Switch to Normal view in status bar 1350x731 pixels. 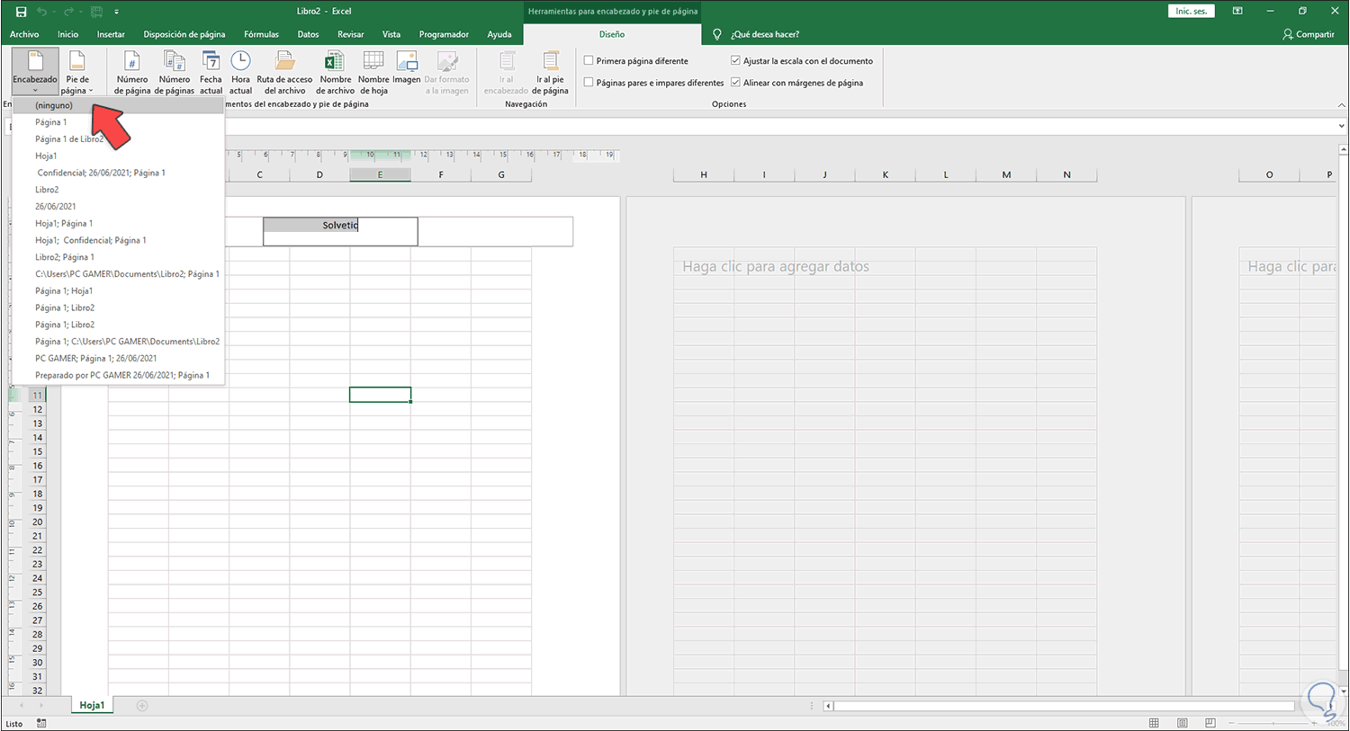[1154, 723]
